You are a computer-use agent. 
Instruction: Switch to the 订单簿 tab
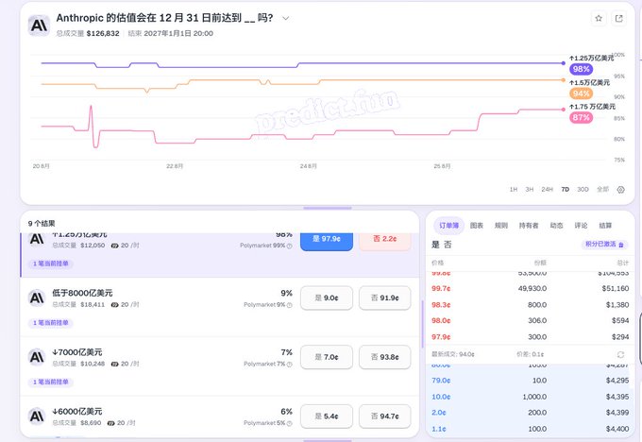(x=449, y=226)
